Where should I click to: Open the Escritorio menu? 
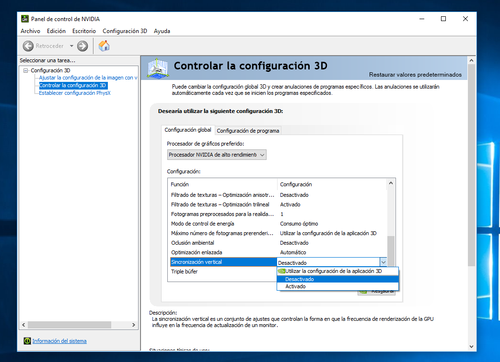[84, 31]
